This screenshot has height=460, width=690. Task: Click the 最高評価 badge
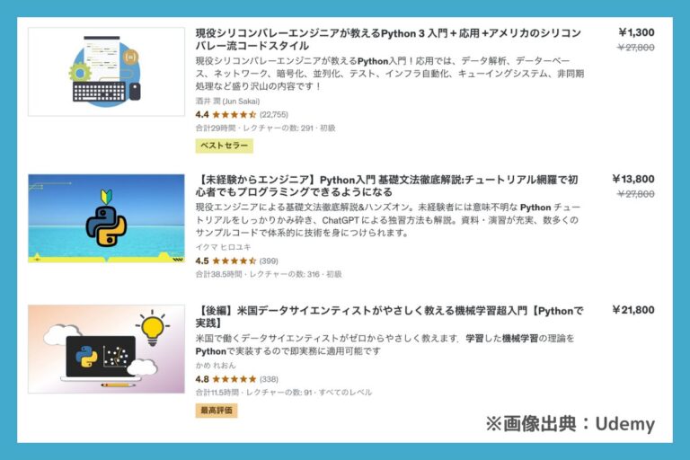pos(217,411)
